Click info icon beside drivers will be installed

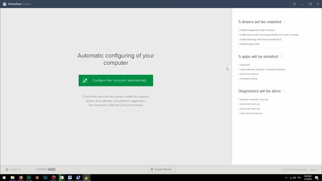284,21
